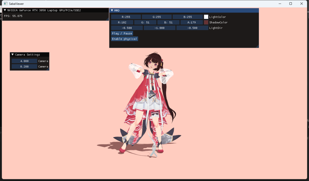
Task: Select the A:179 shadow alpha field
Action: coord(192,22)
